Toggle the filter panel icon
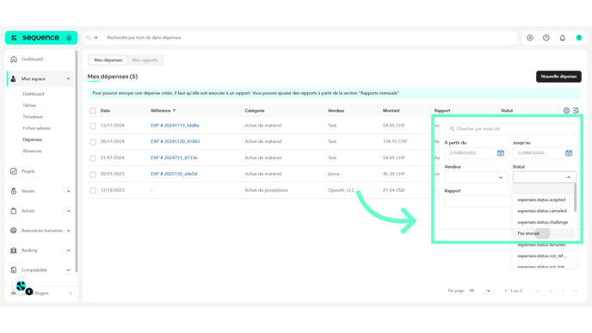Screen dimensions: 592x333 coord(576,111)
